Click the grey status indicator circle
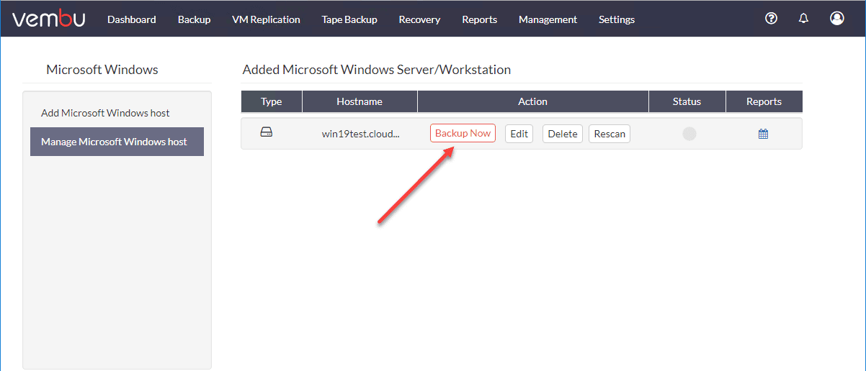The image size is (866, 371). pos(689,134)
